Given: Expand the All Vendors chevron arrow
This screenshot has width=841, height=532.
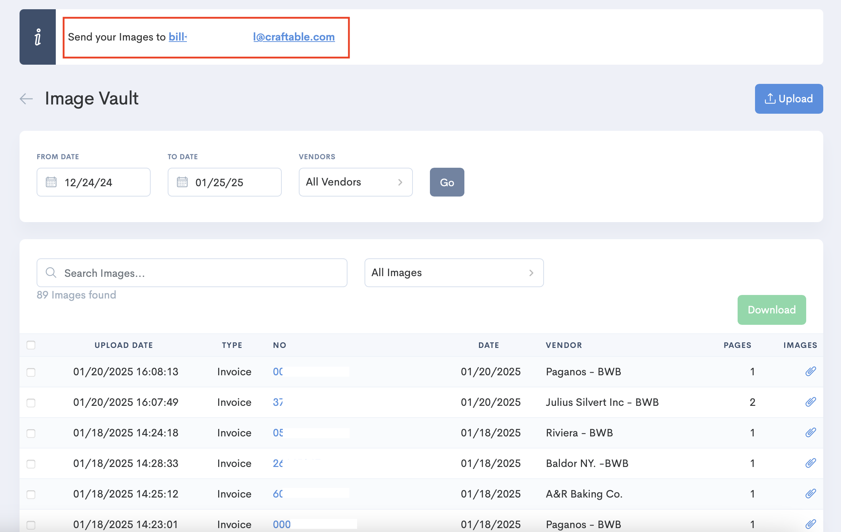Looking at the screenshot, I should (400, 182).
